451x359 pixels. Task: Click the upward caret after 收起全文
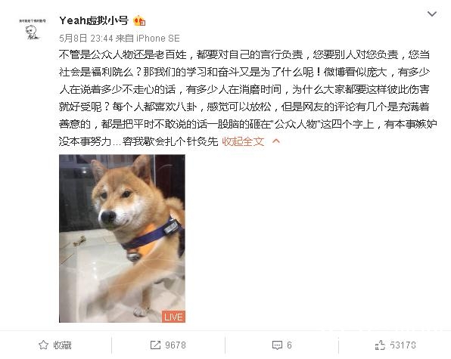[x=276, y=141]
